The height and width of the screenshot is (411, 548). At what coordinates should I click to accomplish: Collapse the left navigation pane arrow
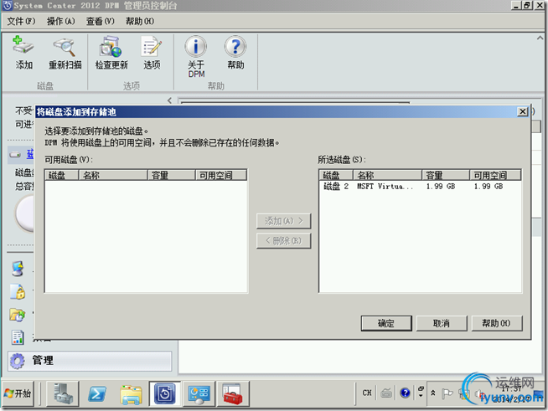pyautogui.click(x=169, y=100)
